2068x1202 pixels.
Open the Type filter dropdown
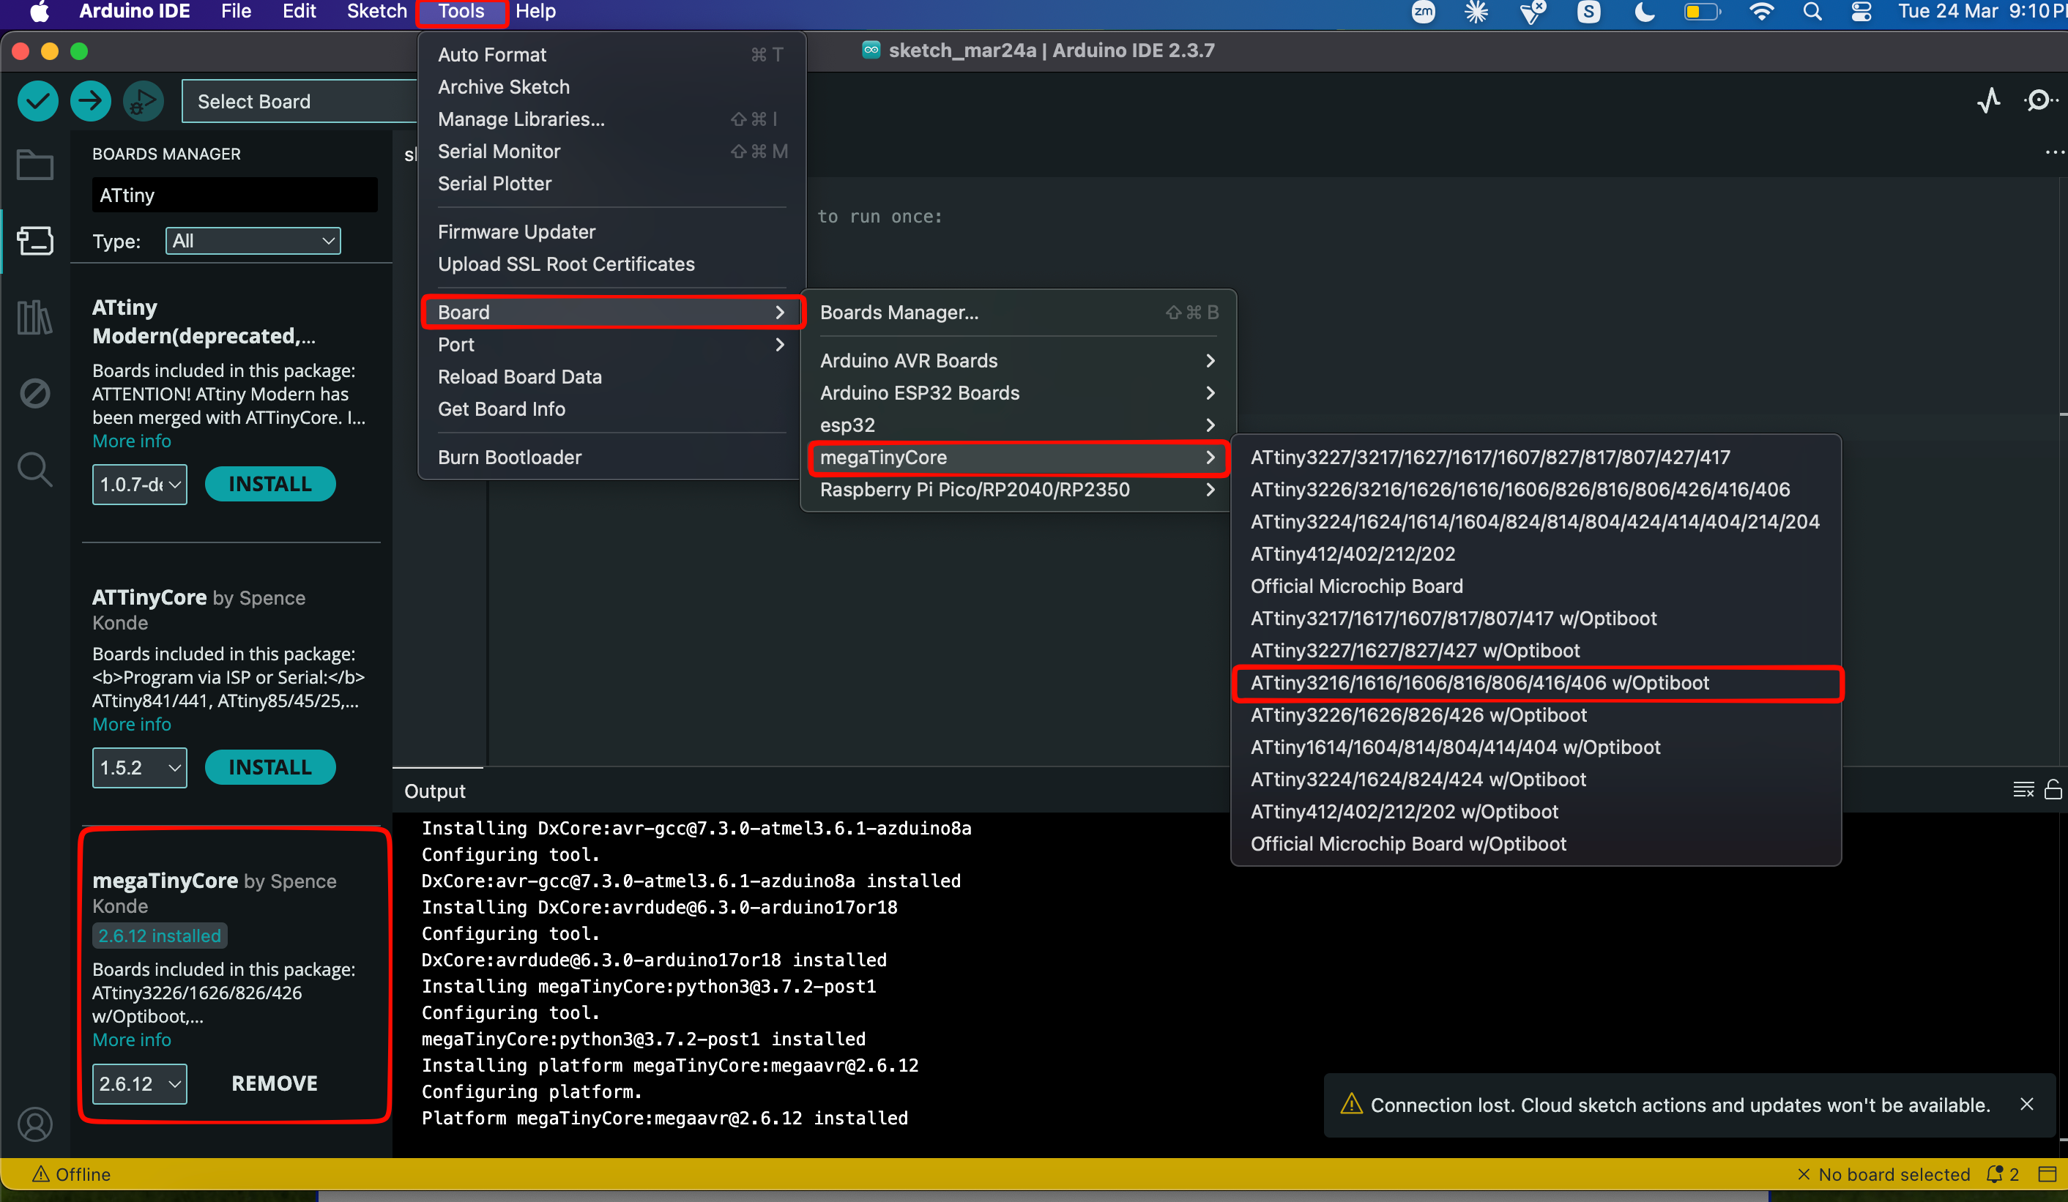(253, 240)
